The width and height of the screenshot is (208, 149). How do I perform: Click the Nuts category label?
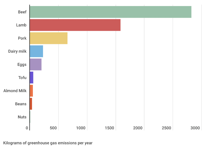(x=22, y=117)
